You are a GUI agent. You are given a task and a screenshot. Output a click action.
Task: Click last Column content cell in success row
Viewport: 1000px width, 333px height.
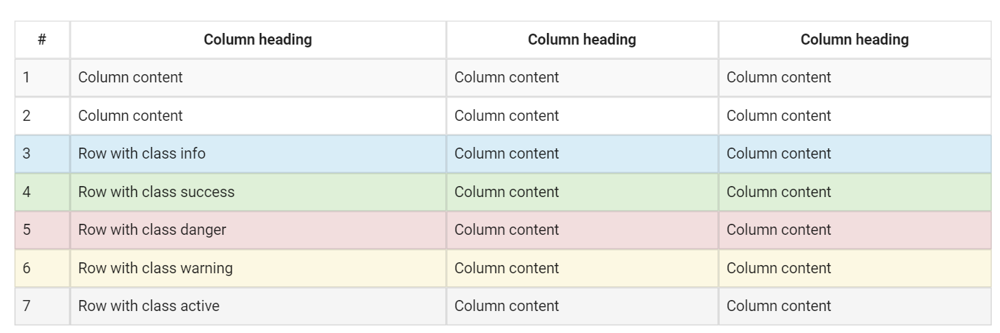(854, 192)
